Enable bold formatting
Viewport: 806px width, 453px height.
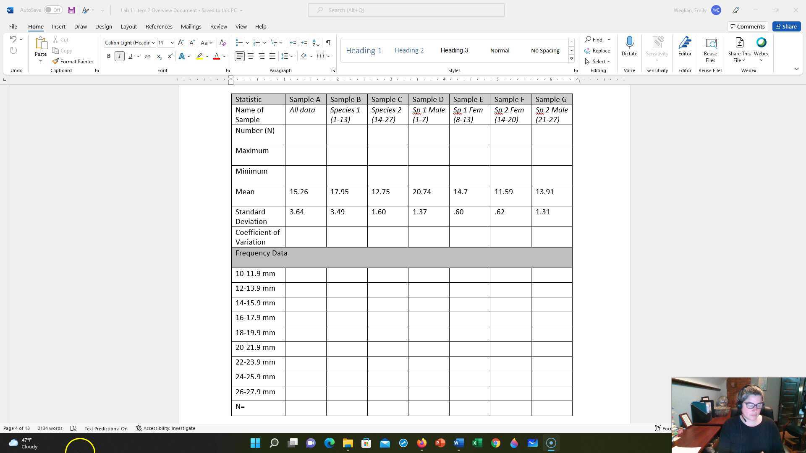tap(109, 56)
